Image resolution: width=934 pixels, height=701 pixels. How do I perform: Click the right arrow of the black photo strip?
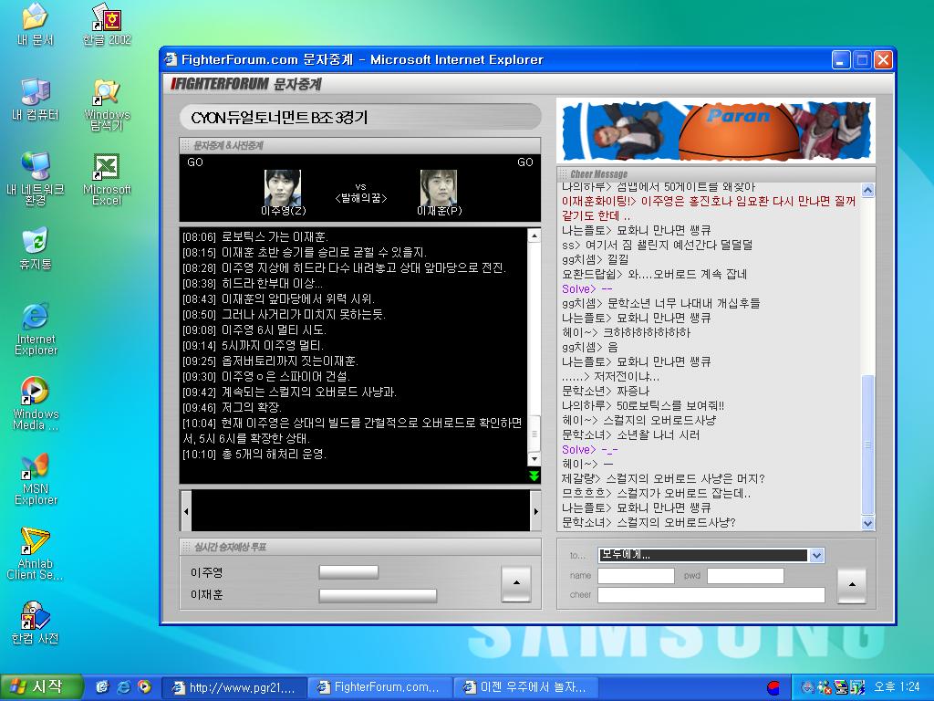[535, 511]
